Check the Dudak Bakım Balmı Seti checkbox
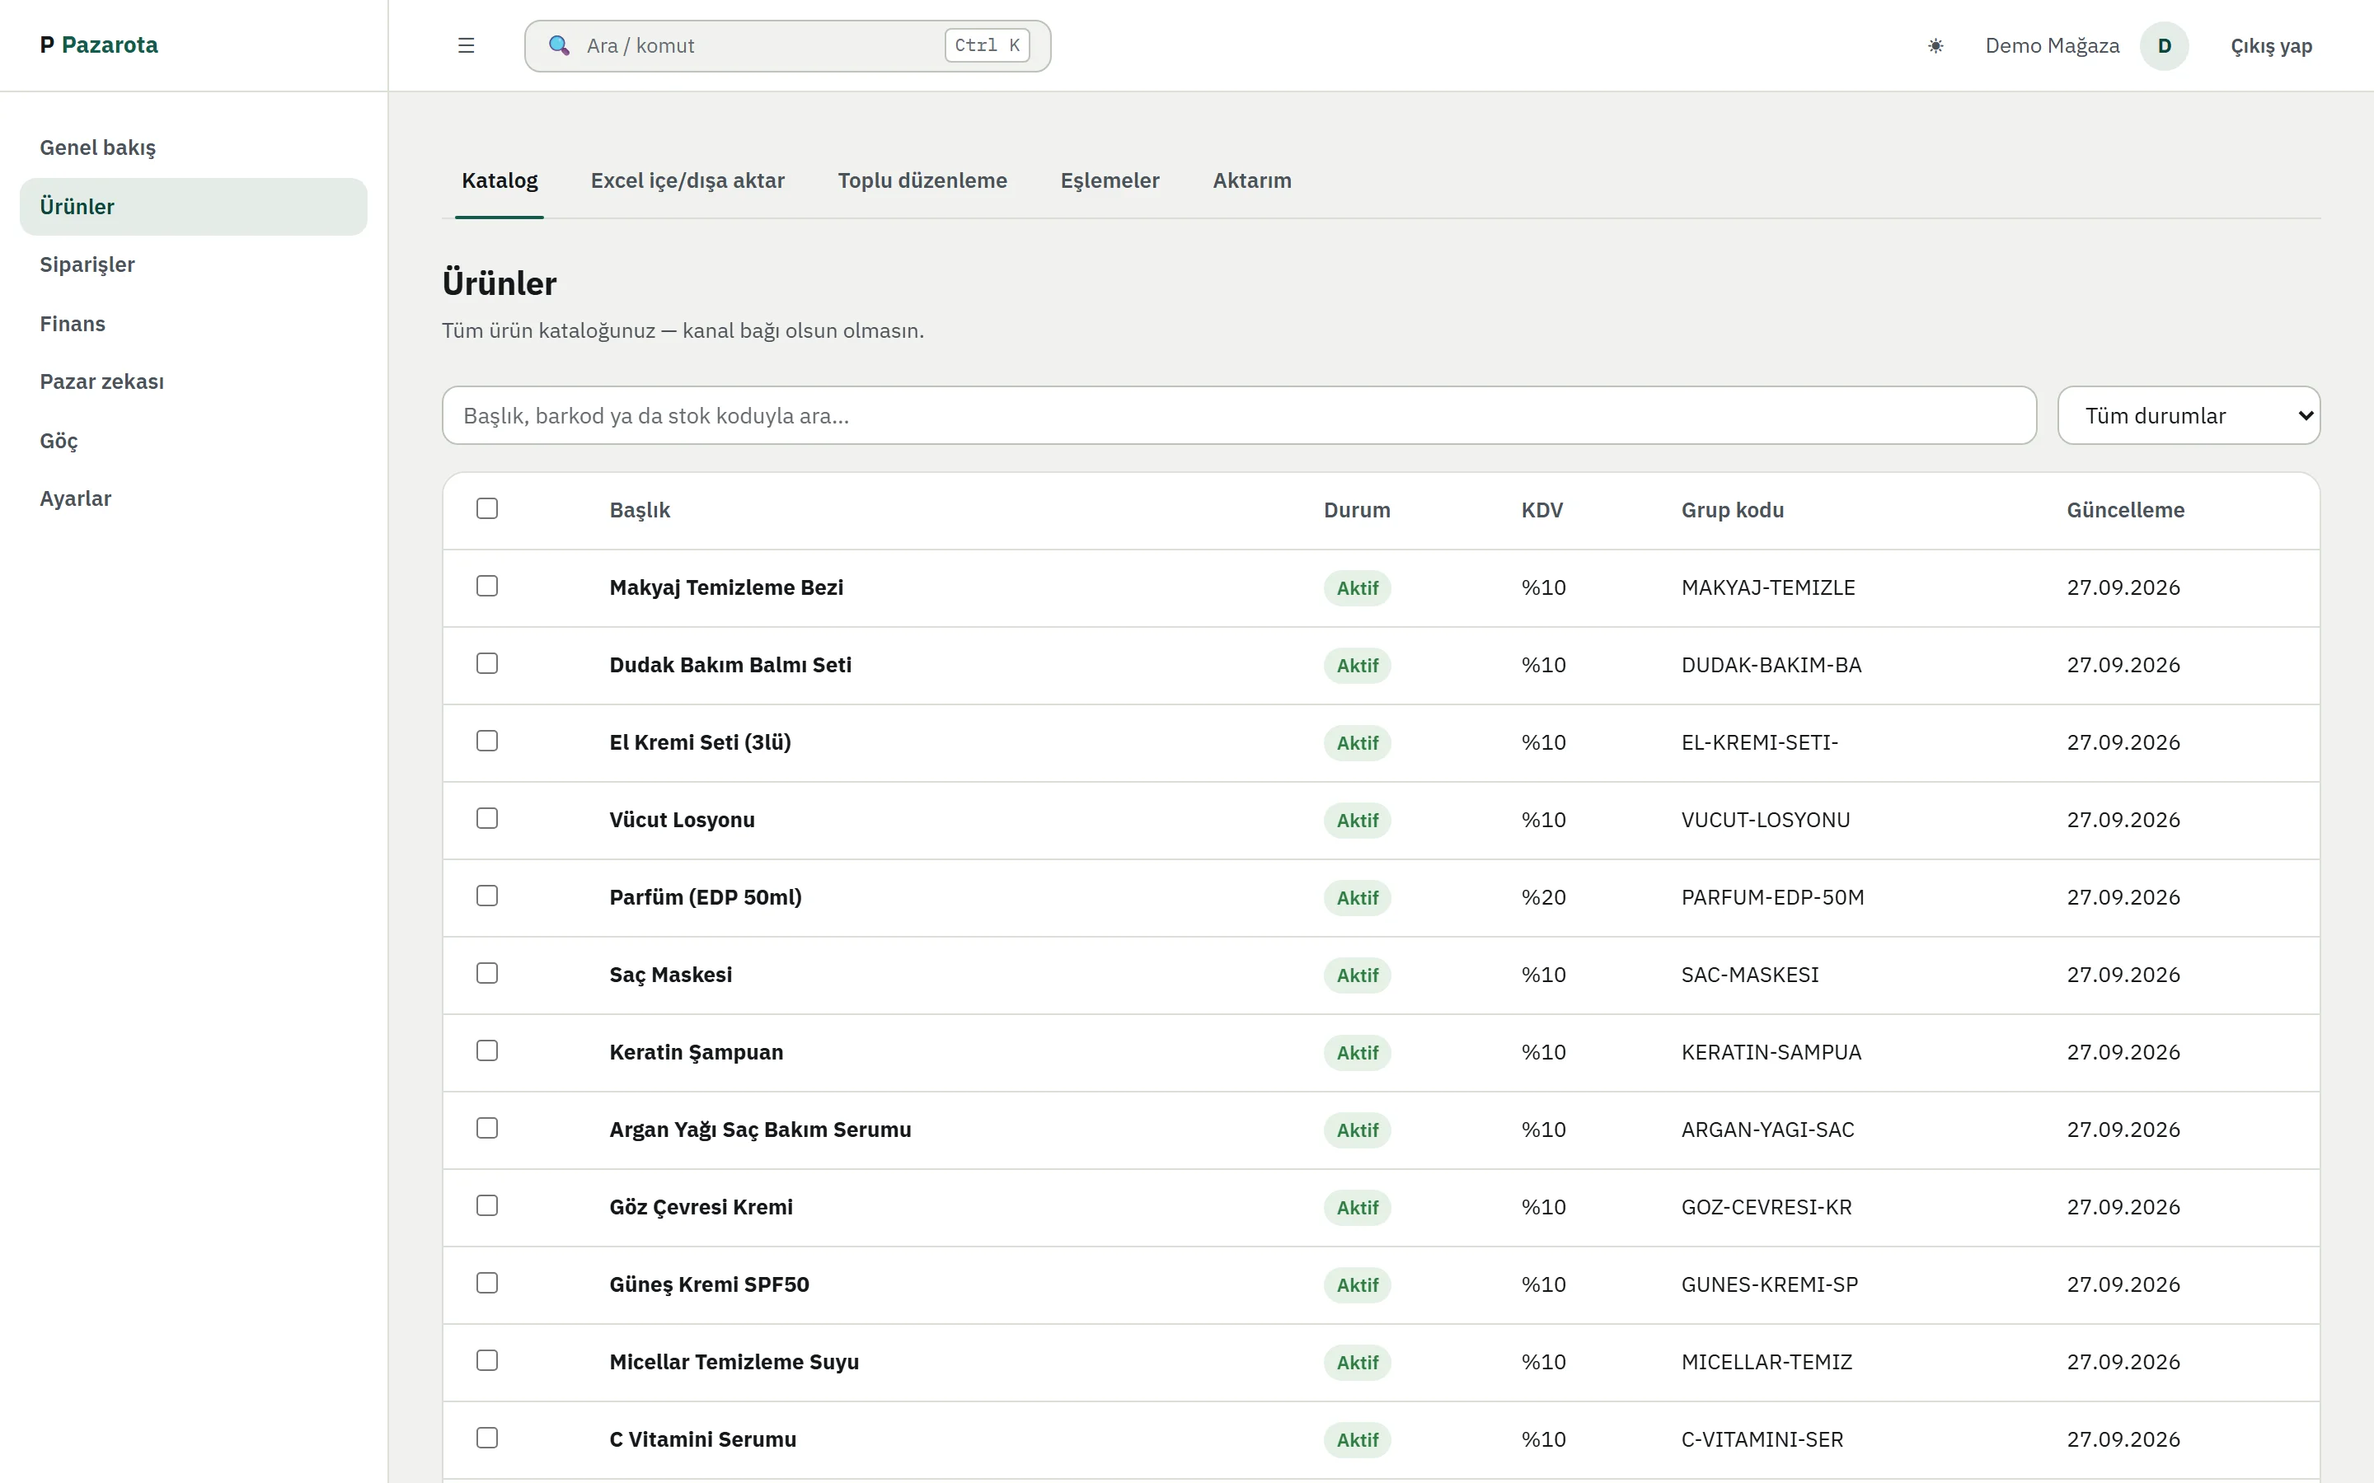The height and width of the screenshot is (1483, 2374). [486, 663]
